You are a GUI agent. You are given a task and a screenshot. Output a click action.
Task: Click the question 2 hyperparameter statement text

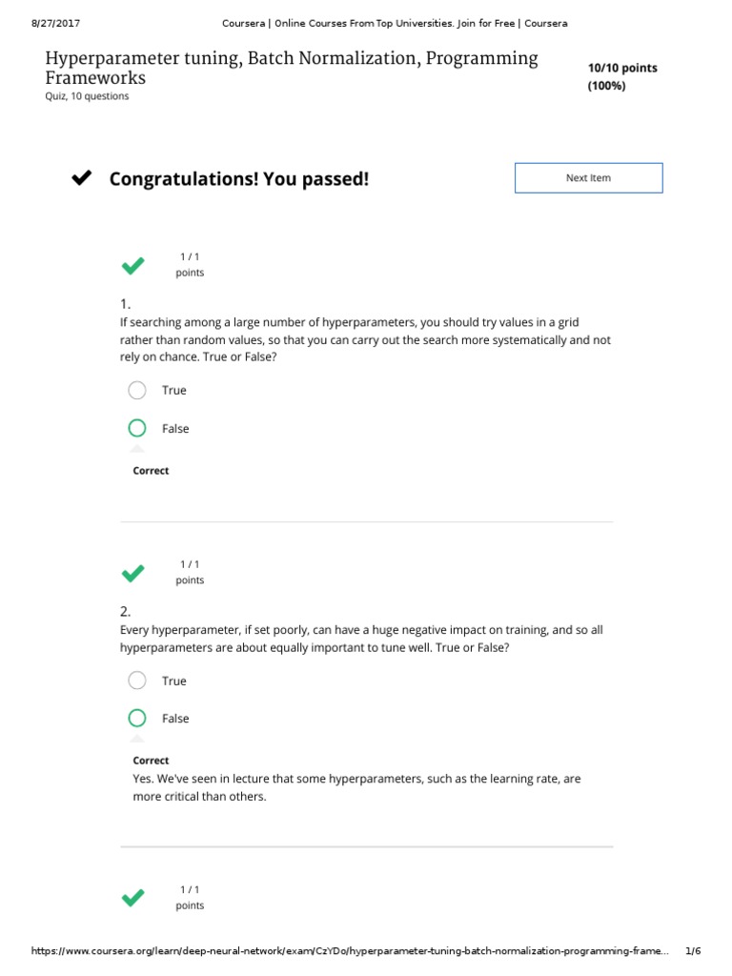pos(361,639)
